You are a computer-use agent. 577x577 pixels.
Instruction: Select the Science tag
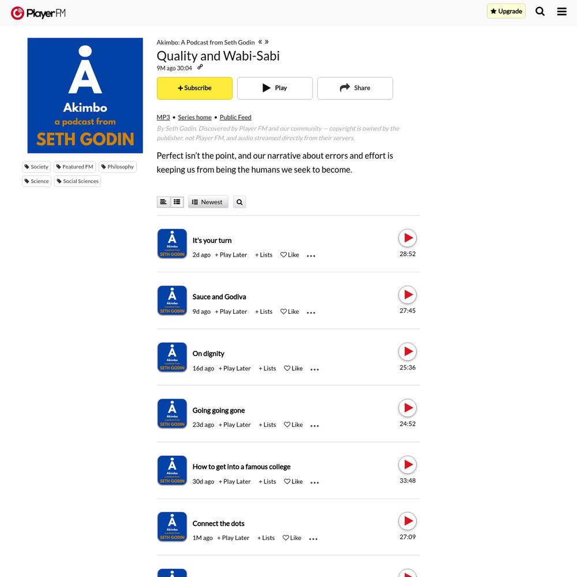coord(36,181)
